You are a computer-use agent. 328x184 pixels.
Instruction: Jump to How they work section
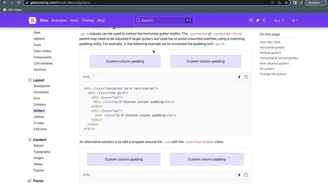(x=270, y=42)
